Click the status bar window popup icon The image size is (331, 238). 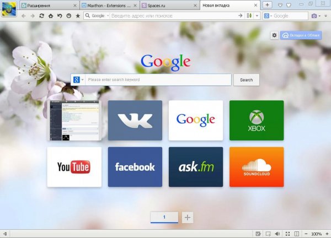[x=268, y=234]
